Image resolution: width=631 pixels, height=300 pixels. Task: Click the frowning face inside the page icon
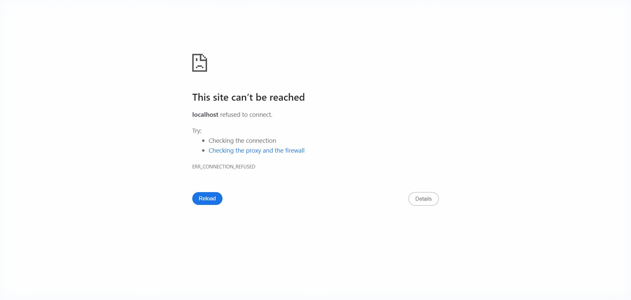click(x=199, y=63)
